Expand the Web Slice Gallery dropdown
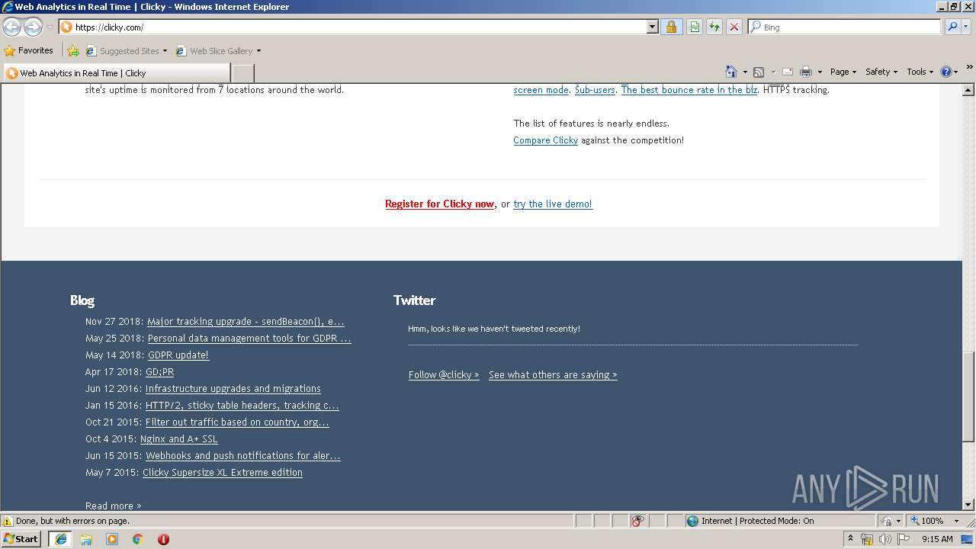976x549 pixels. coord(258,51)
